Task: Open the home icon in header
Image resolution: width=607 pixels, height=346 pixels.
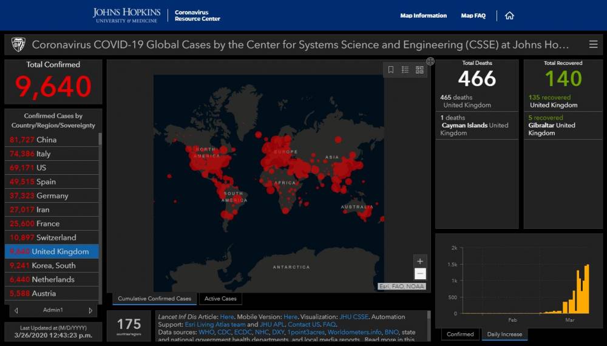Action: click(509, 16)
